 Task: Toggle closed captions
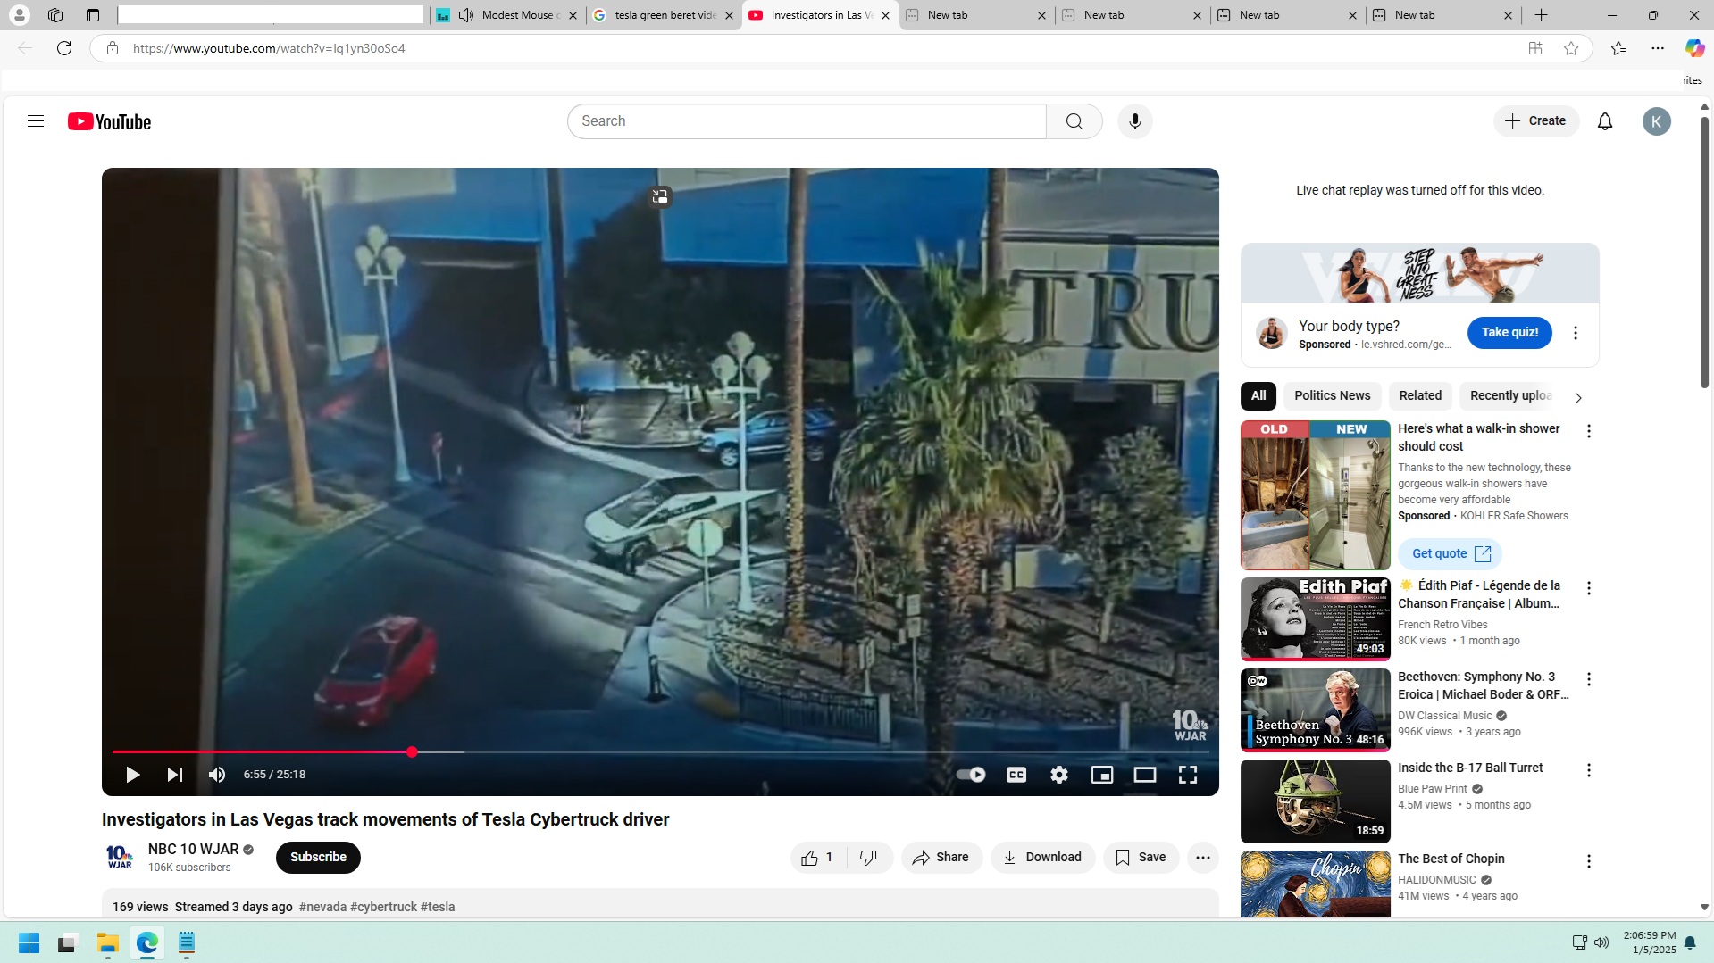(1016, 775)
